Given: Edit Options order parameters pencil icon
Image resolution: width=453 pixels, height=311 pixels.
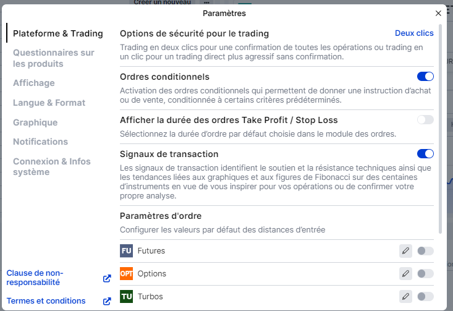Looking at the screenshot, I should click(x=405, y=273).
